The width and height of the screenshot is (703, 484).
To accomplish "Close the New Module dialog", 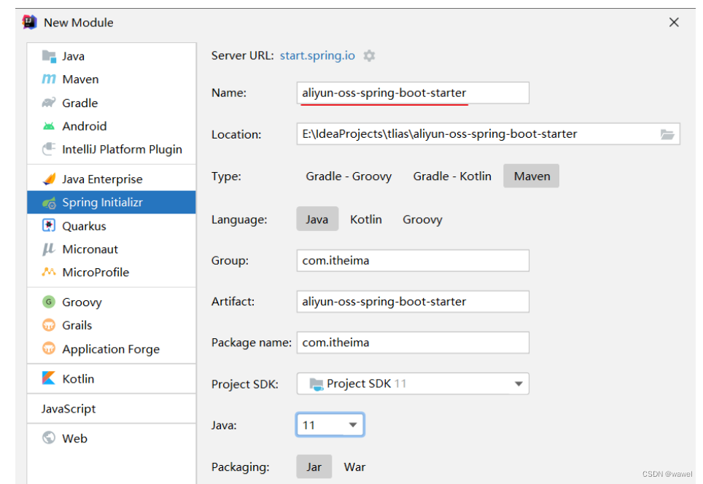I will tap(674, 23).
